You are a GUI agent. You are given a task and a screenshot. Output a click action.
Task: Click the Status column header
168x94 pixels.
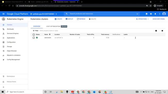coord(38,34)
